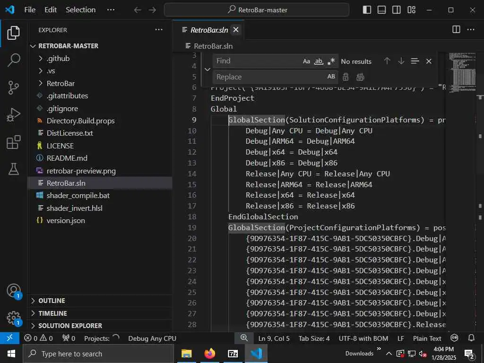The height and width of the screenshot is (363, 484).
Task: Click the Replace single match icon
Action: (346, 77)
